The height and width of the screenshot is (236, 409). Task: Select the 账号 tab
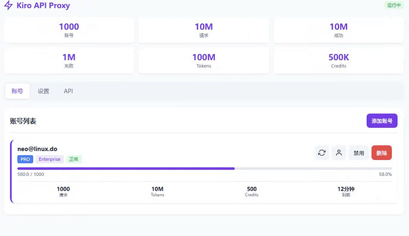click(17, 91)
